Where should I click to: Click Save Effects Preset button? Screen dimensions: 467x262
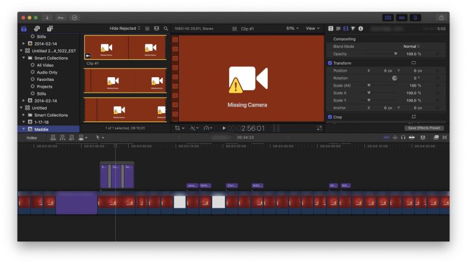tap(424, 128)
